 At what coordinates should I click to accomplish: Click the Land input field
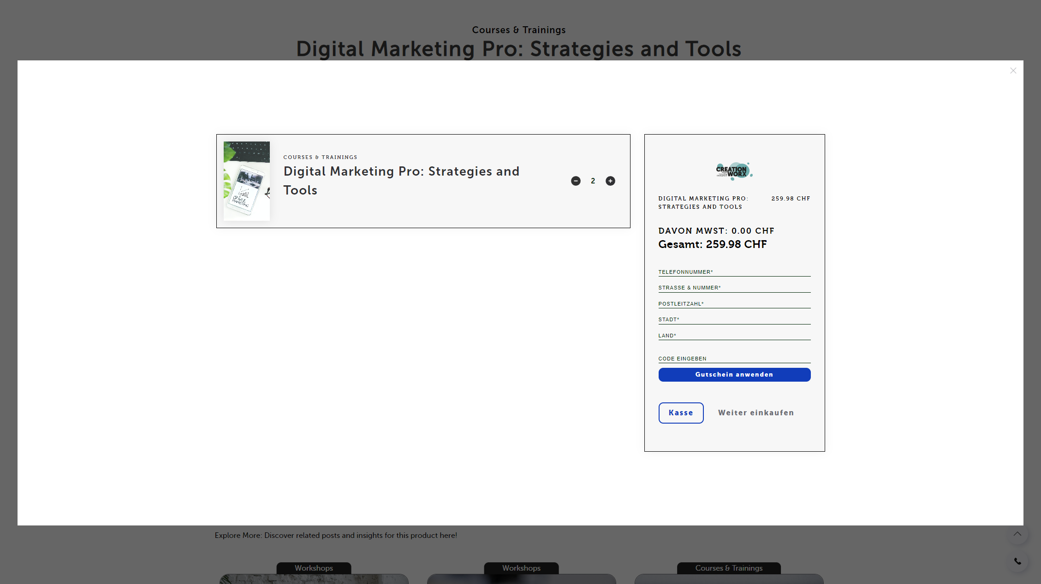pyautogui.click(x=734, y=336)
